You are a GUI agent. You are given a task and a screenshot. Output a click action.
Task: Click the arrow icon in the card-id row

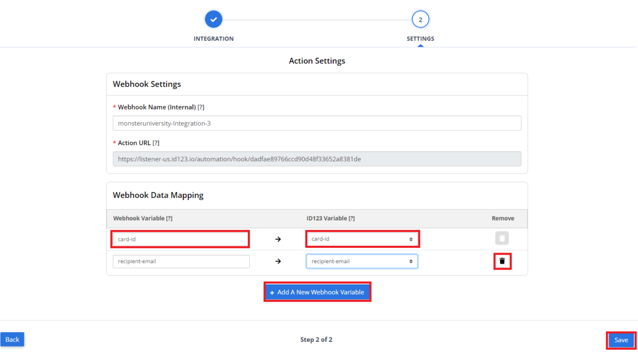(277, 239)
